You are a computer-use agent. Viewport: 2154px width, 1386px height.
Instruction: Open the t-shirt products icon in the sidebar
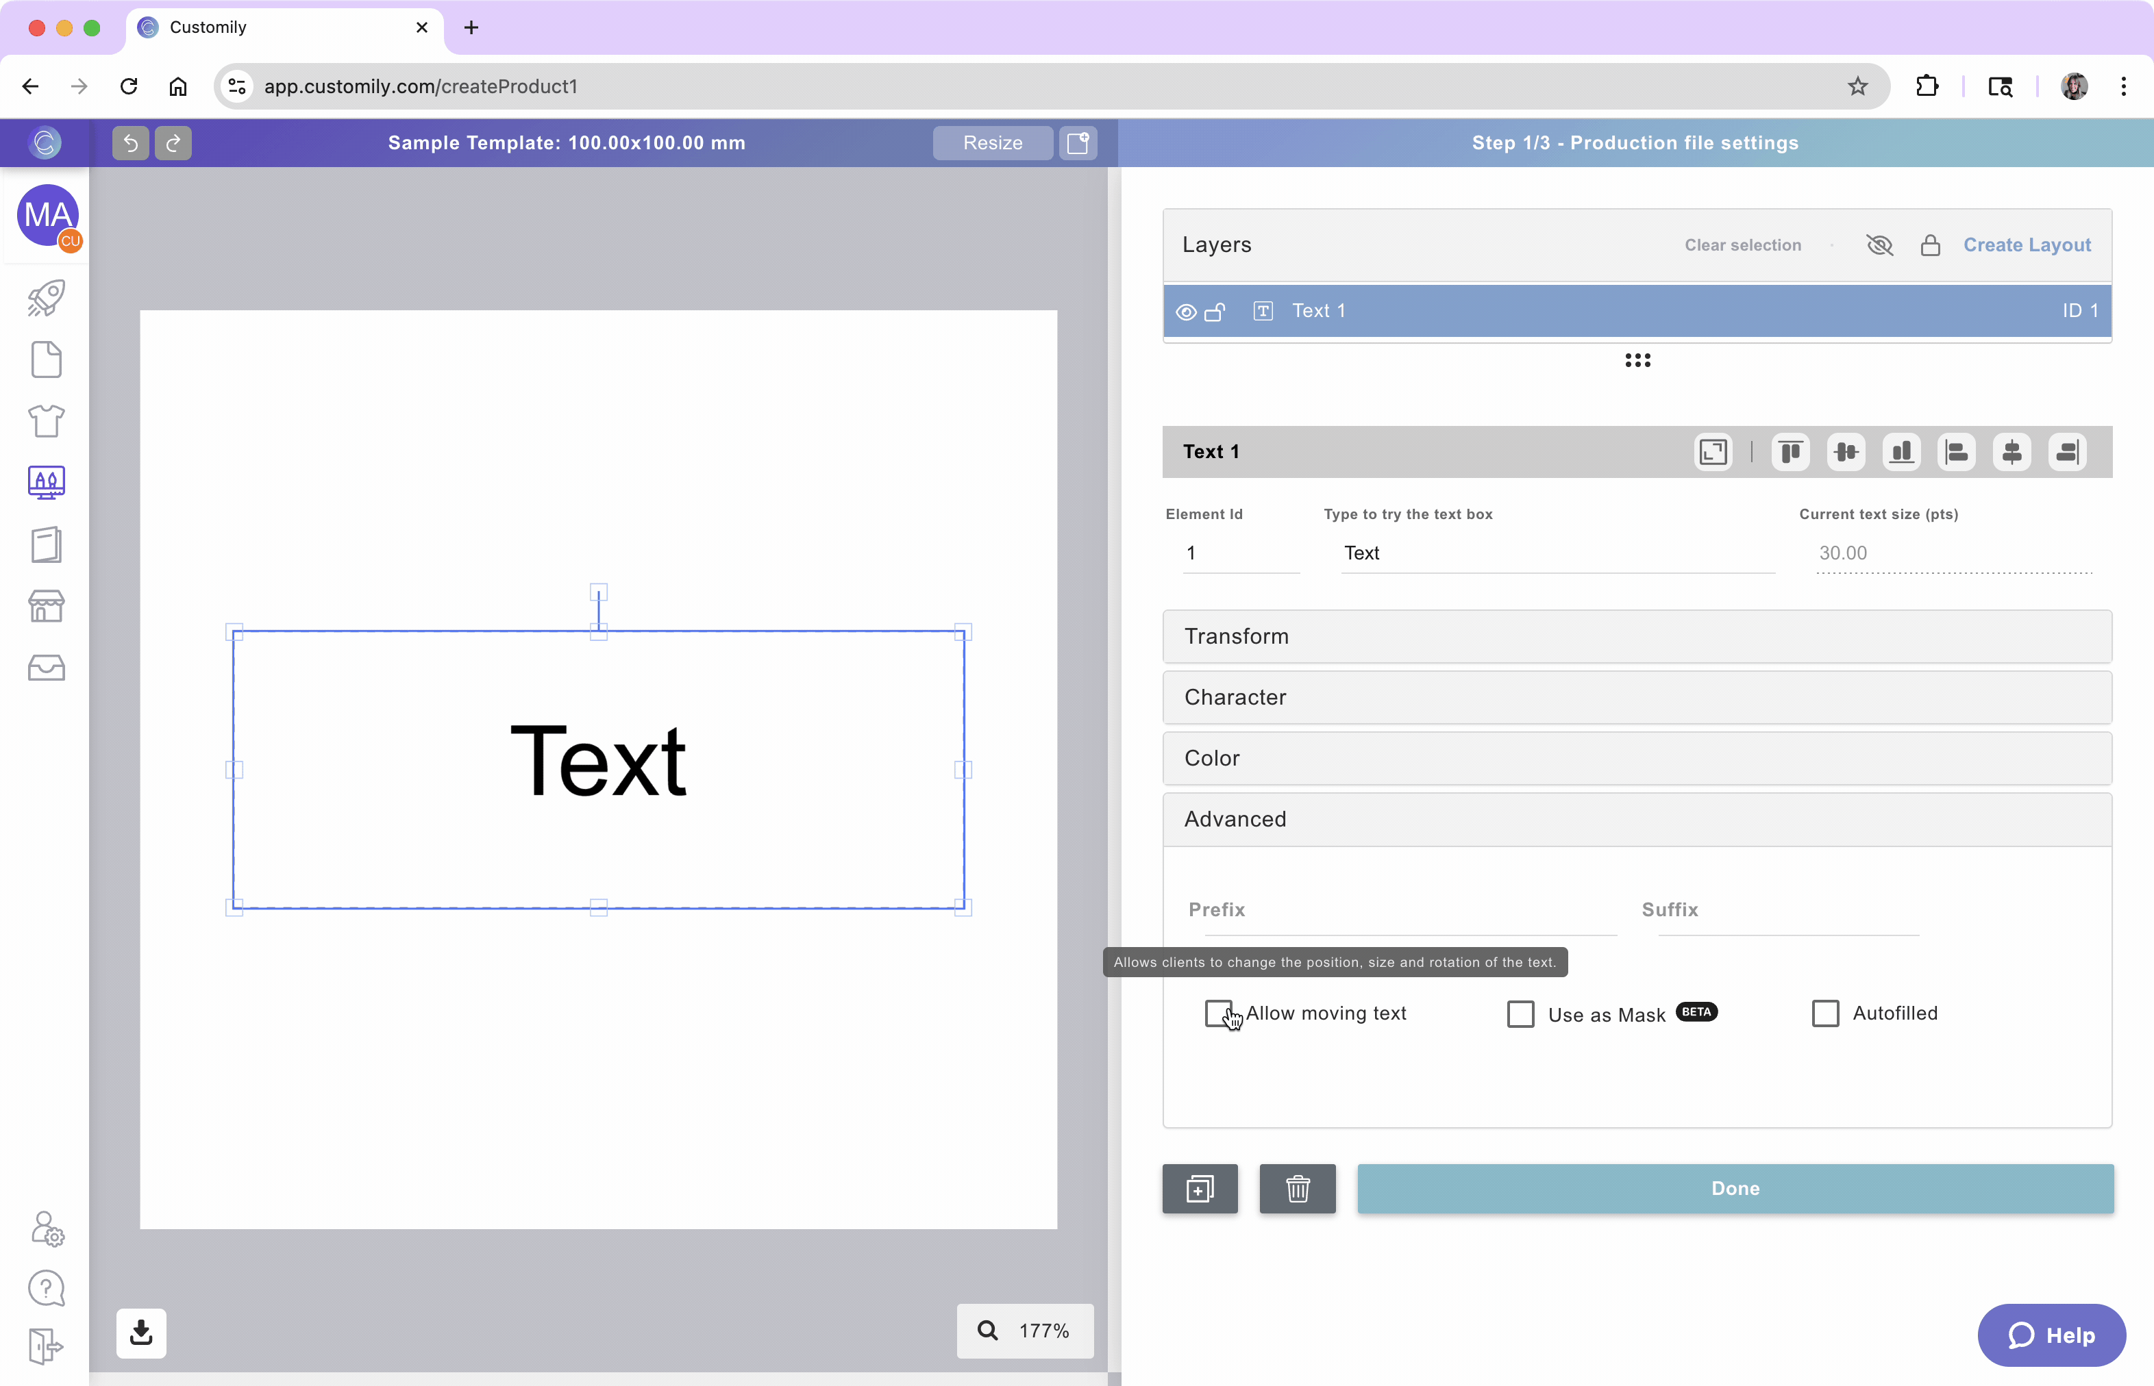(x=46, y=420)
